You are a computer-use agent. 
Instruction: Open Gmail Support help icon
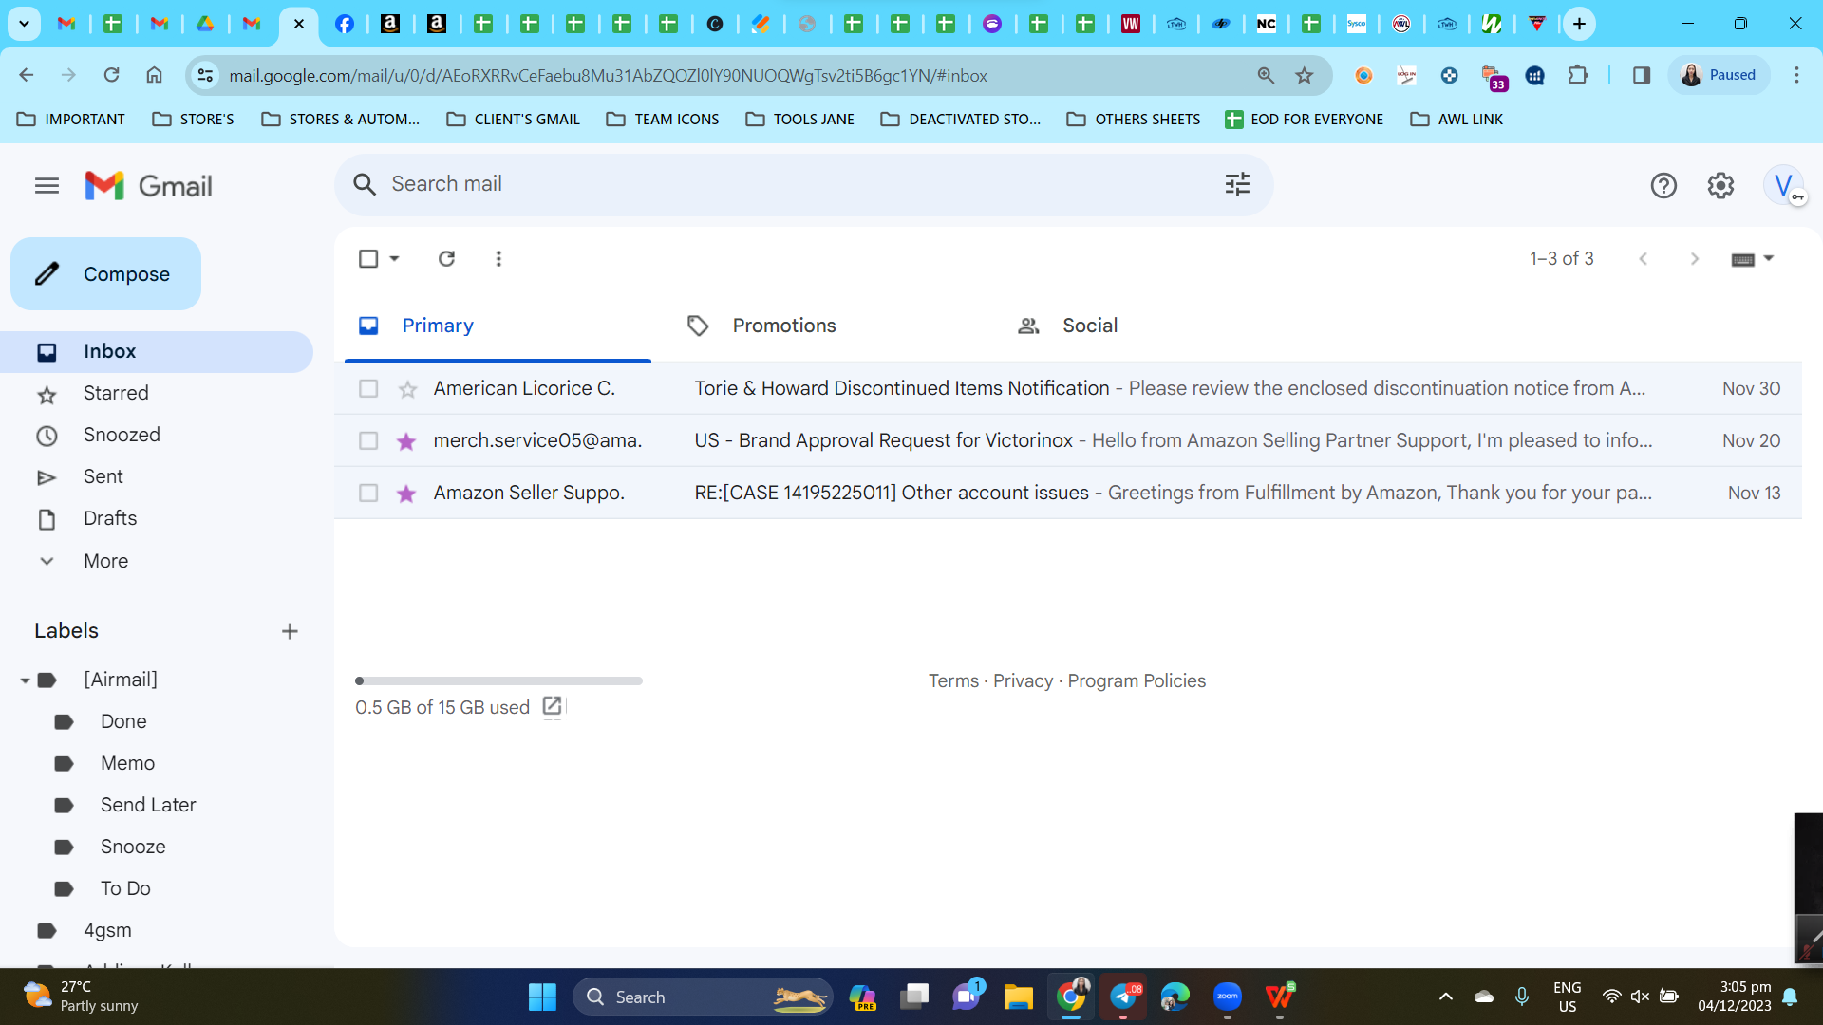click(x=1663, y=186)
